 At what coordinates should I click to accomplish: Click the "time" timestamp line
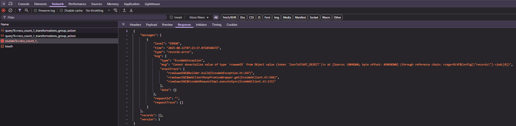click(187, 48)
